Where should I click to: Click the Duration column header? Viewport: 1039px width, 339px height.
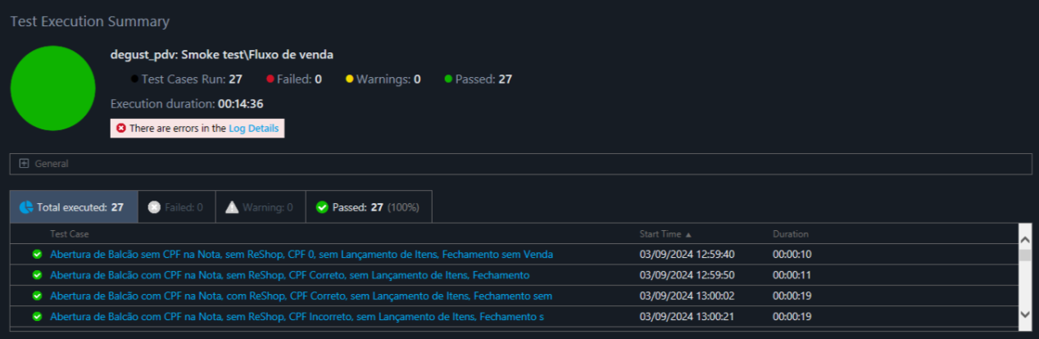tap(790, 234)
